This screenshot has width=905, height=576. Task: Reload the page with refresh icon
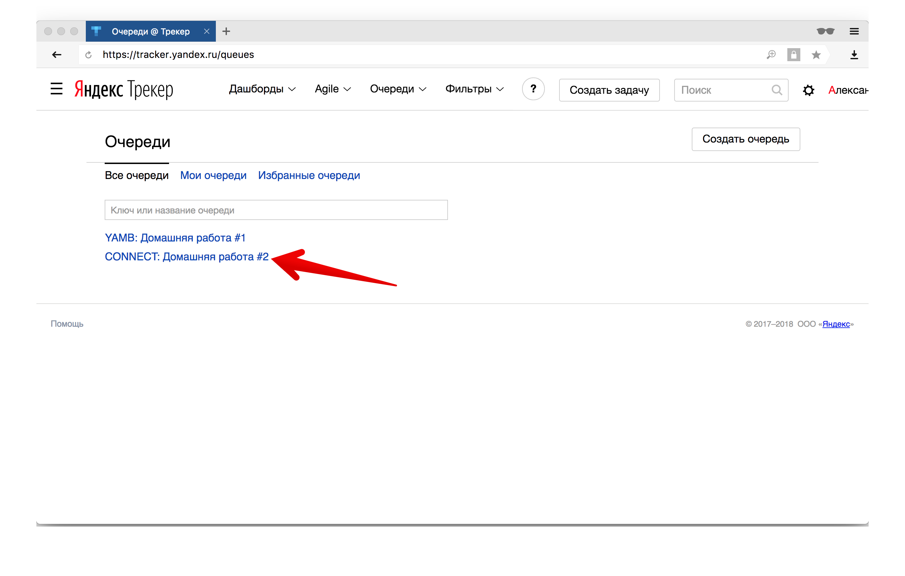[x=88, y=55]
